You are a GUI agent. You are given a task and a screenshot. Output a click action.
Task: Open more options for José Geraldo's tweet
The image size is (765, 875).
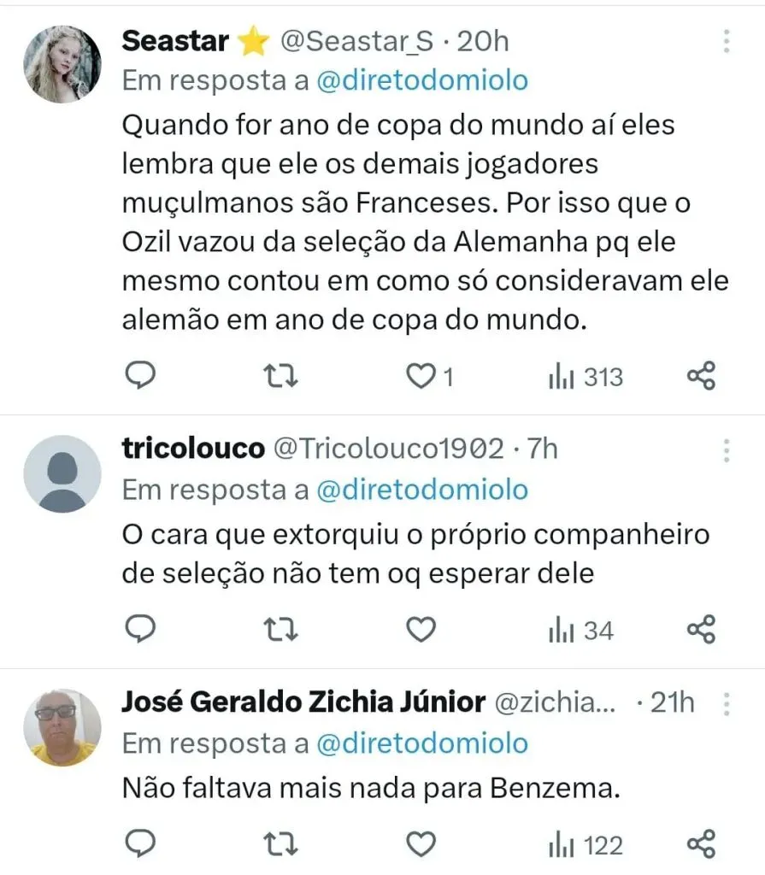click(x=726, y=703)
